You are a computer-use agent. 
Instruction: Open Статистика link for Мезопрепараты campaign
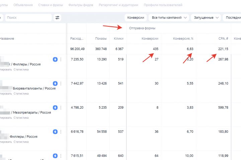21,118
